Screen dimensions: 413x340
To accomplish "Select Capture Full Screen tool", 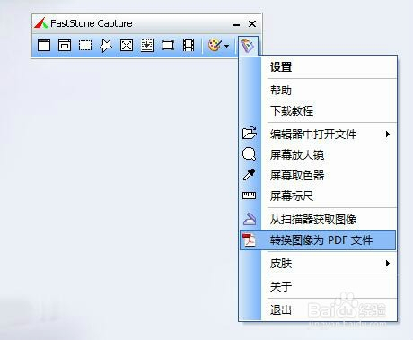I will pos(127,46).
